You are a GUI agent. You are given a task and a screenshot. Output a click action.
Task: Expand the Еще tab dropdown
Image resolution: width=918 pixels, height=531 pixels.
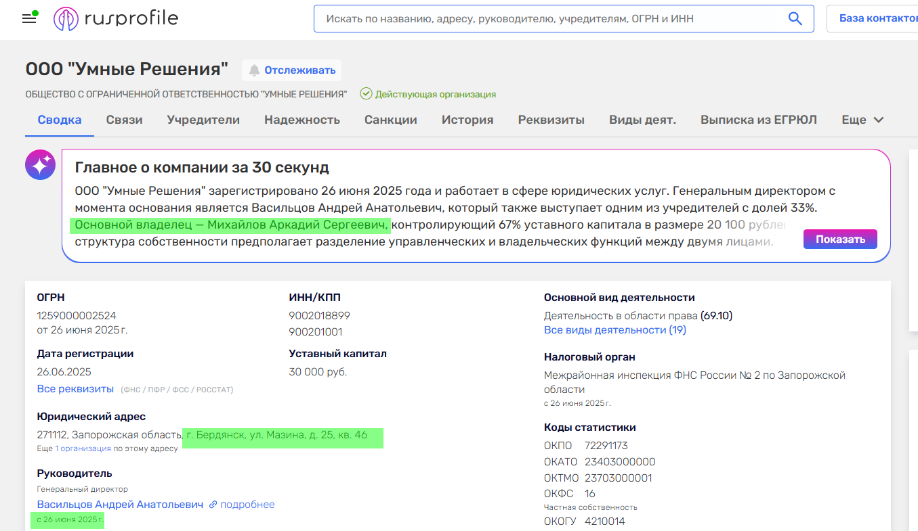click(x=862, y=120)
